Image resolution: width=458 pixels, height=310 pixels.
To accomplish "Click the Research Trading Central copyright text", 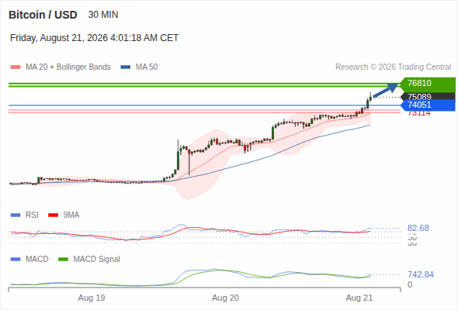I will [393, 67].
